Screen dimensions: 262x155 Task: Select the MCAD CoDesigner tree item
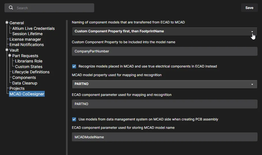coord(27,94)
